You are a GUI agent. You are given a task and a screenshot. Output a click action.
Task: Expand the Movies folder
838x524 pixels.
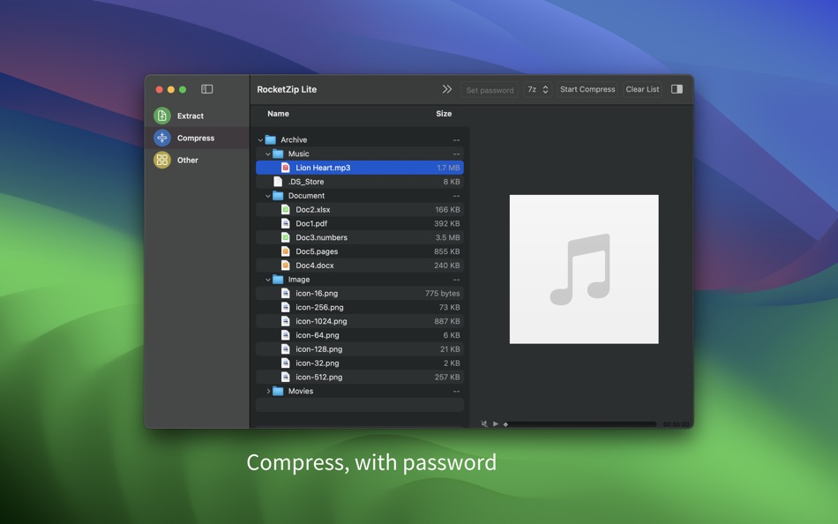268,392
